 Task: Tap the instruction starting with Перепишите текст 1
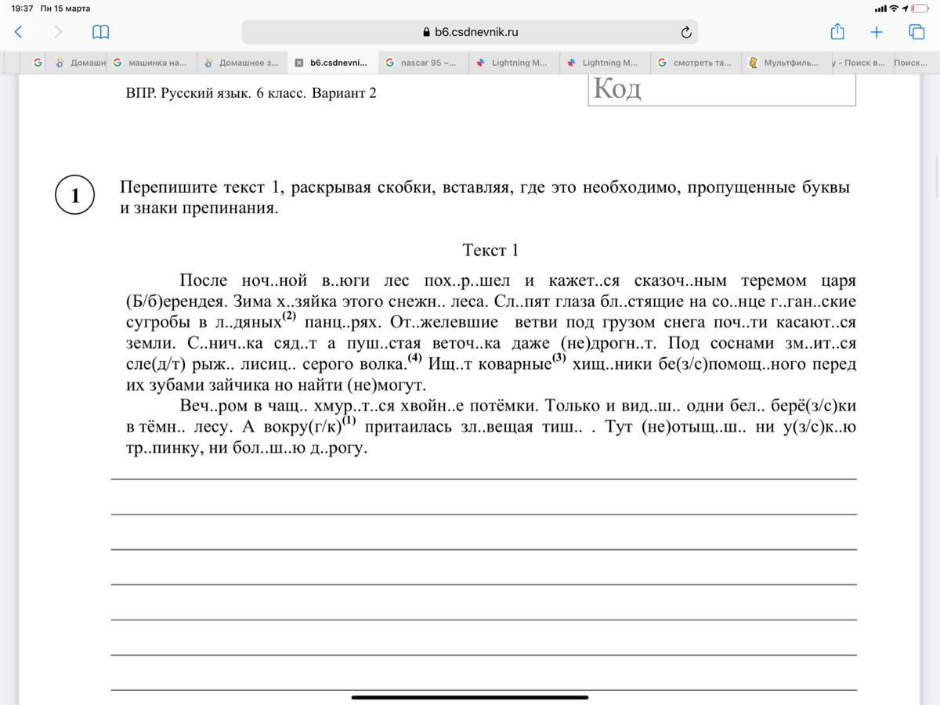click(x=484, y=197)
